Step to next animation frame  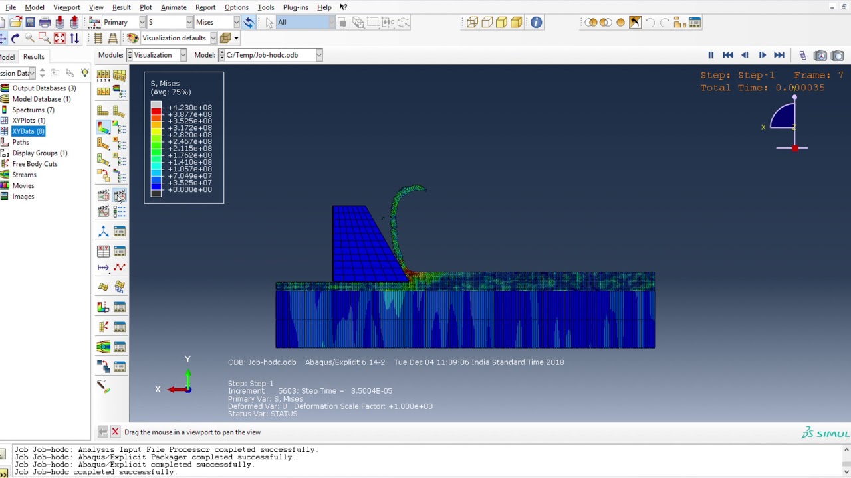click(762, 56)
